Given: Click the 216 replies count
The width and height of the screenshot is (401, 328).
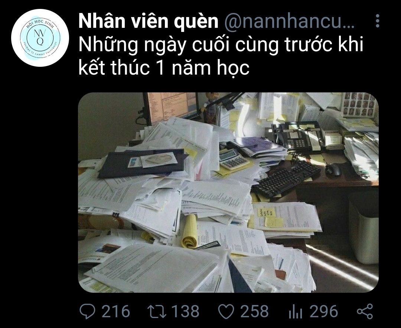Looking at the screenshot, I should (x=116, y=311).
